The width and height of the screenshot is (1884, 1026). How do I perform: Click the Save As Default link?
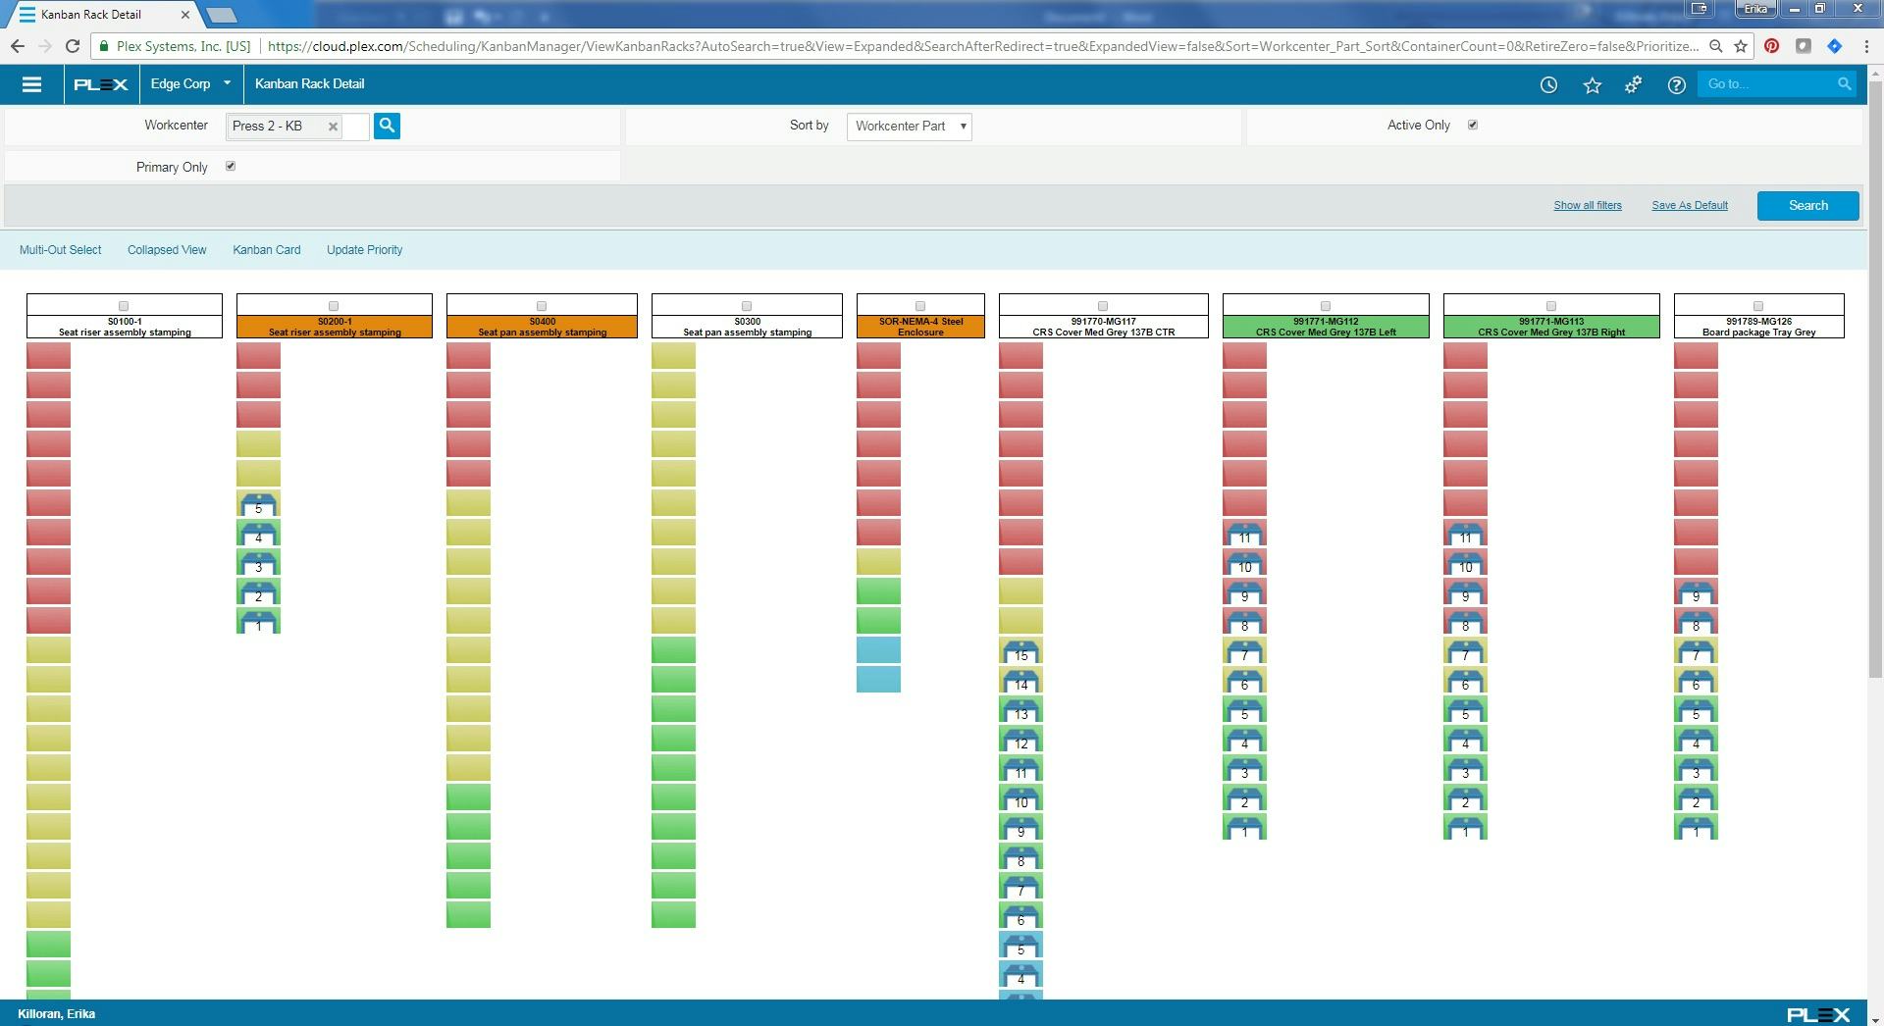click(1689, 205)
